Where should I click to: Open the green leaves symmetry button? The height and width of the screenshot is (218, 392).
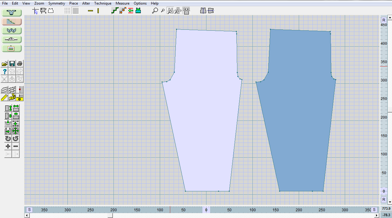(12, 30)
